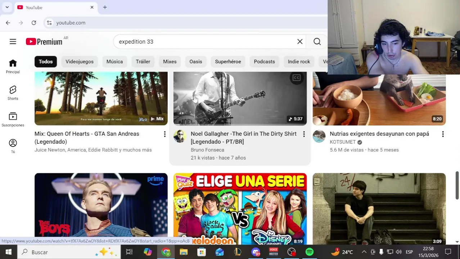
Task: Toggle the CC badge on Noel Gallagher thumbnail
Action: tap(296, 78)
